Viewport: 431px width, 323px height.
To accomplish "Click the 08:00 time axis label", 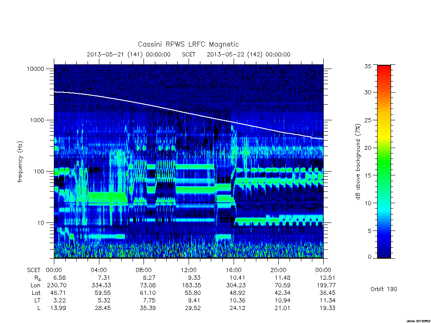I will pyautogui.click(x=144, y=270).
